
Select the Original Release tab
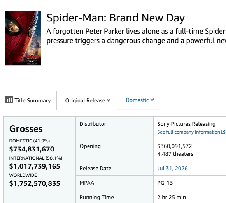coord(88,100)
